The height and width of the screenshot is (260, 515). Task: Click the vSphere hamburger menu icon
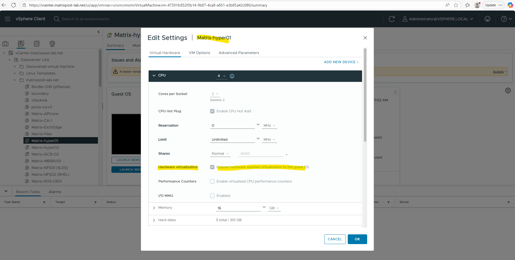point(8,19)
